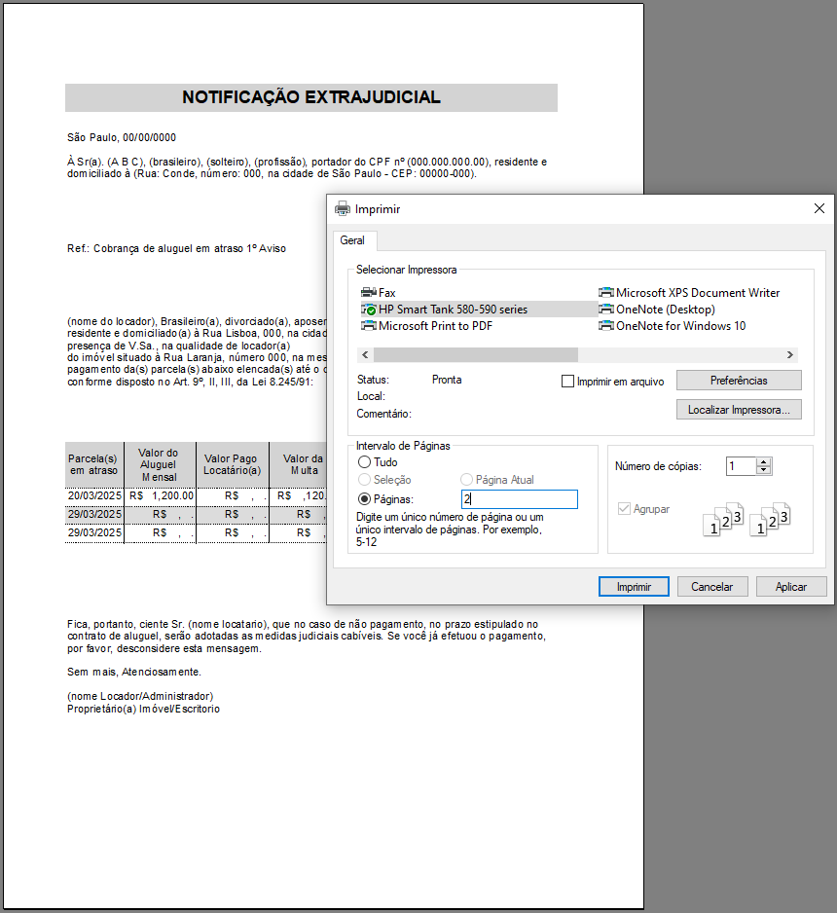Select the Páginas radio button

[x=364, y=499]
